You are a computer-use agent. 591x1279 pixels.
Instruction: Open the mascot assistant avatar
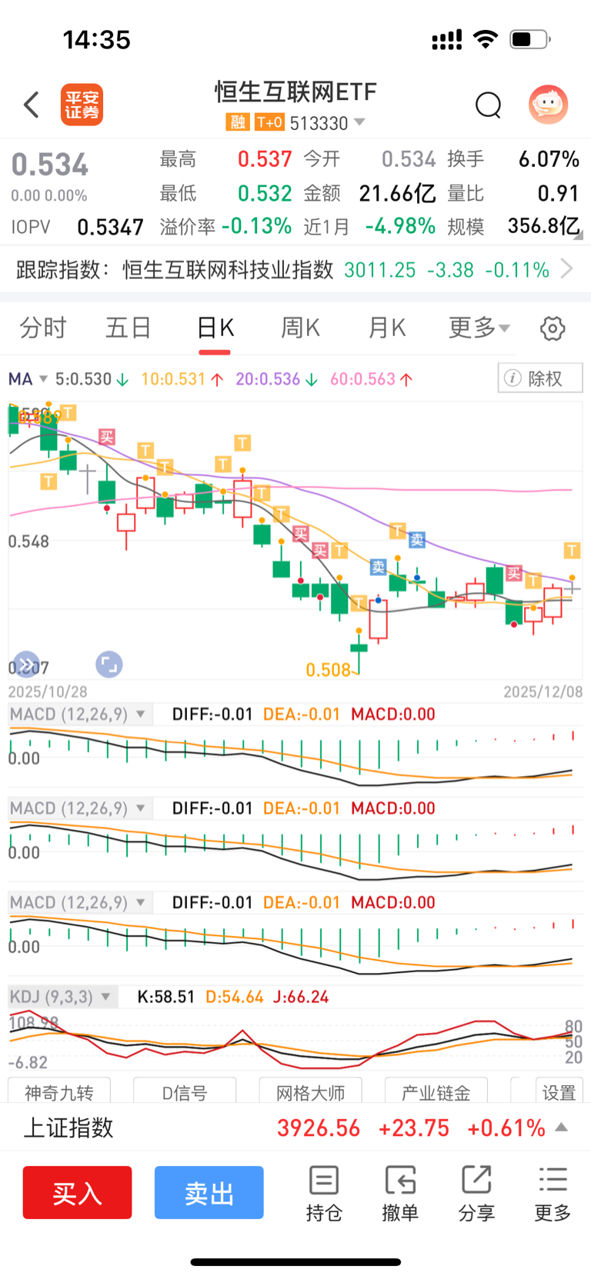(x=548, y=105)
